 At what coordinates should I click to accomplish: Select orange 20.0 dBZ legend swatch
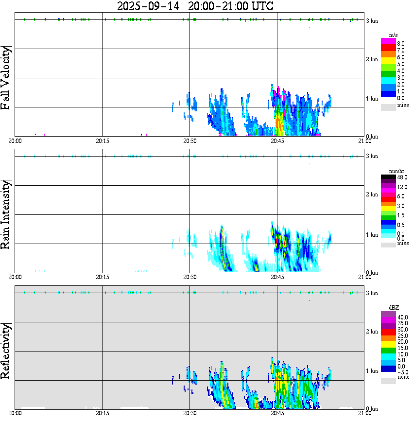pyautogui.click(x=388, y=338)
